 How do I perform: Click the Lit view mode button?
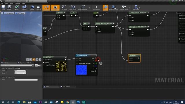coord(17,13)
